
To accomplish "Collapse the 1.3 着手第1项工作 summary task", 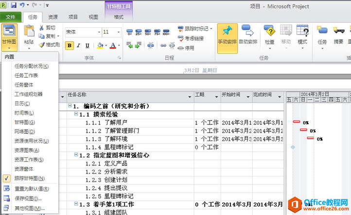I will click(76, 204).
